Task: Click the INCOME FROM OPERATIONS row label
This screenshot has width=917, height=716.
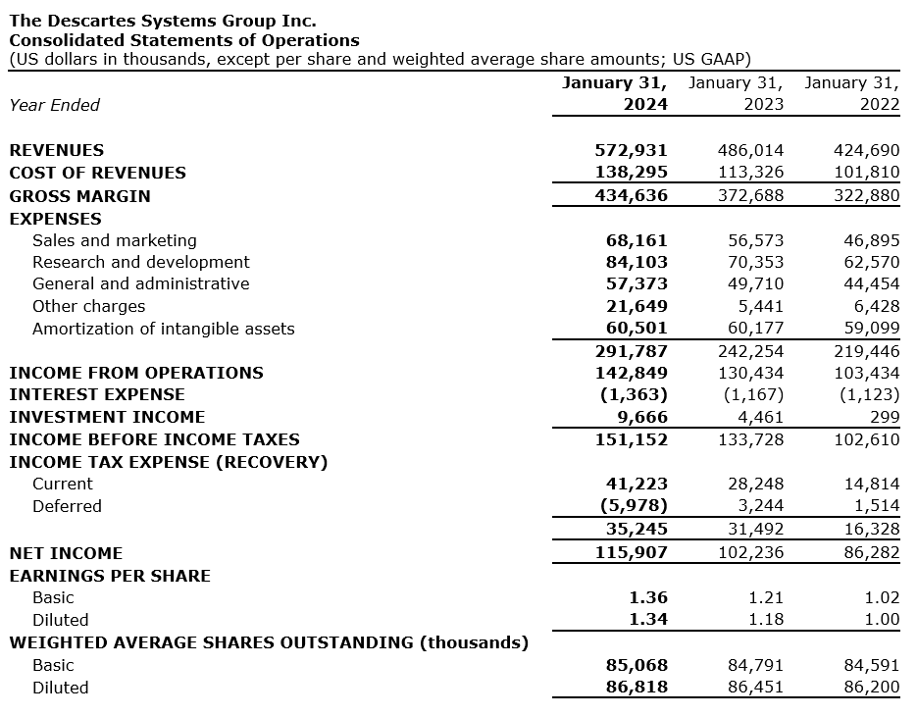Action: (135, 373)
